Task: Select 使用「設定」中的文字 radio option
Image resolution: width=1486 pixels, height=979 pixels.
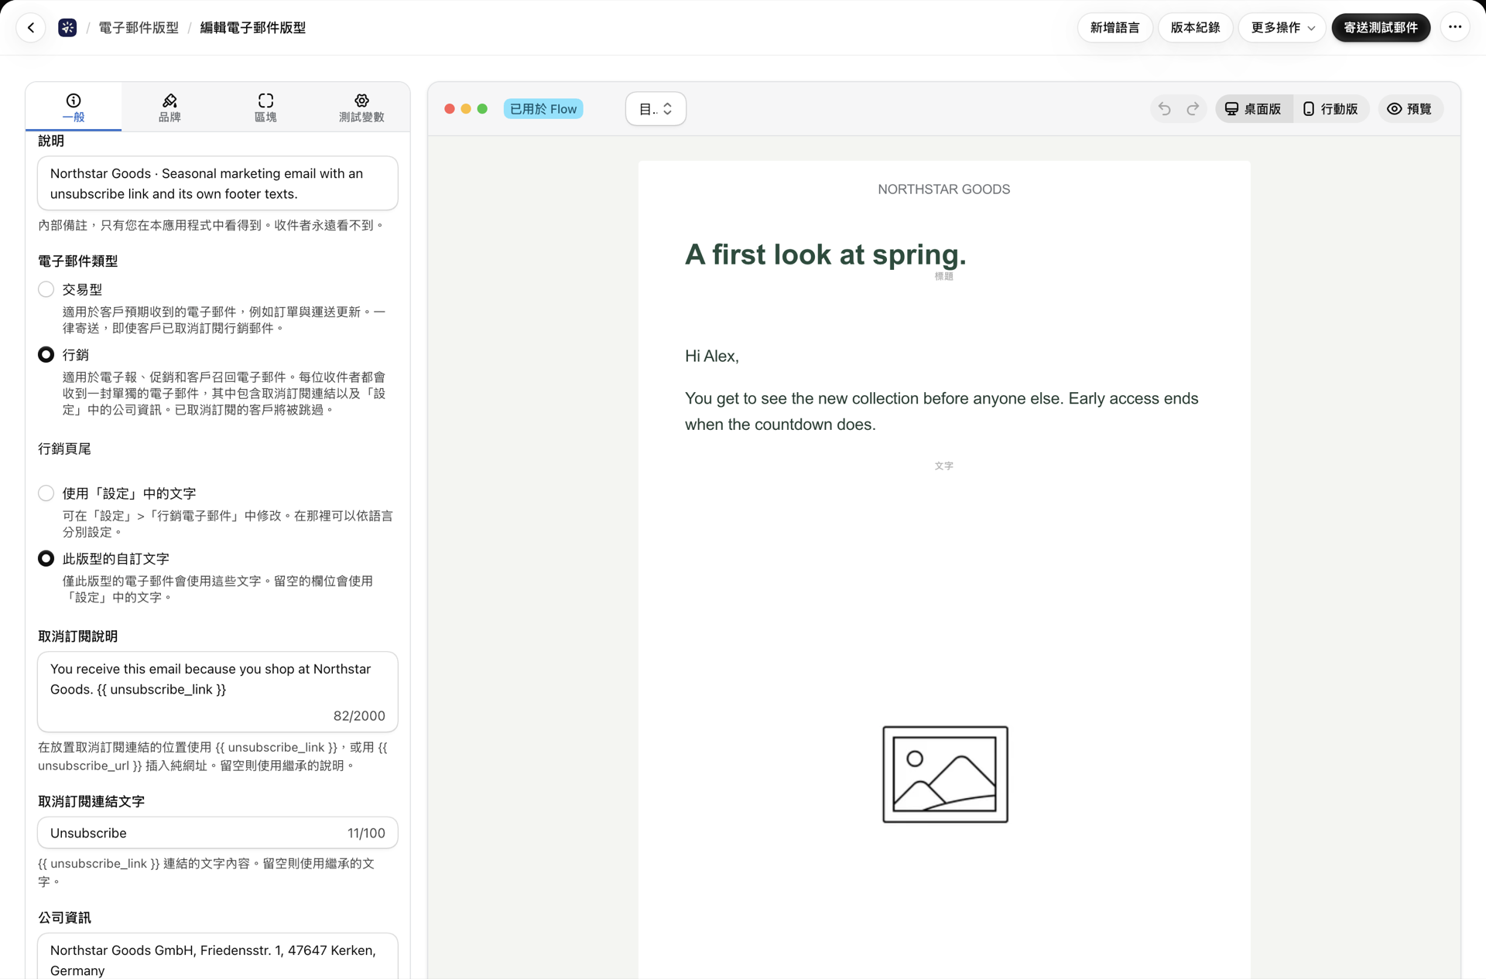Action: tap(46, 493)
